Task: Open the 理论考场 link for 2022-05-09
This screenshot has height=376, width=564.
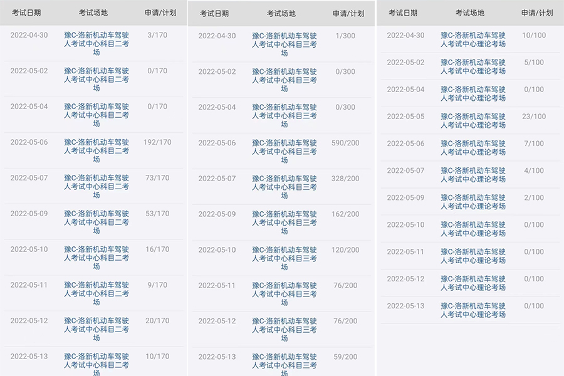Action: coord(473,202)
